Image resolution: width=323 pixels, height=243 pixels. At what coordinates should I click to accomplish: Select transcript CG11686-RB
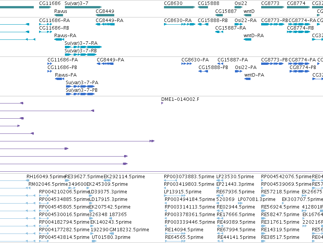click(54, 28)
